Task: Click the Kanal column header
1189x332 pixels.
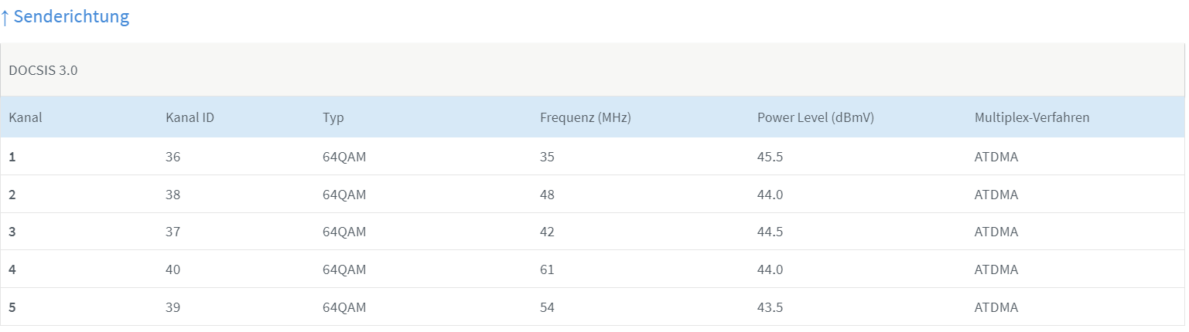Action: [25, 118]
